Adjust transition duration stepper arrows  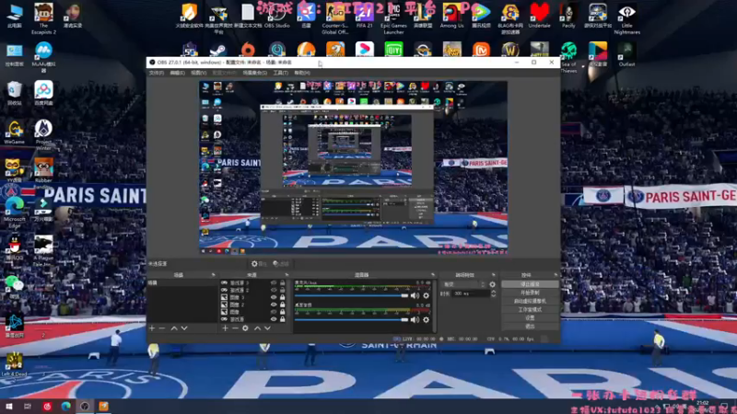(x=493, y=293)
